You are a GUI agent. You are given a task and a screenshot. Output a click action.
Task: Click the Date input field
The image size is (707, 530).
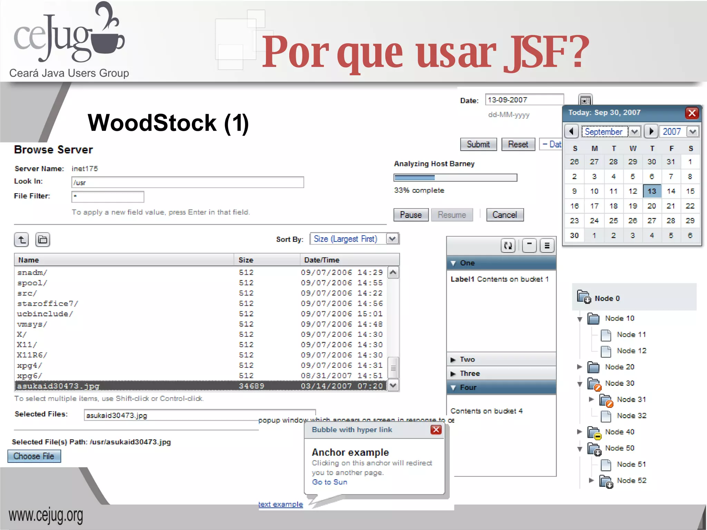coord(524,100)
